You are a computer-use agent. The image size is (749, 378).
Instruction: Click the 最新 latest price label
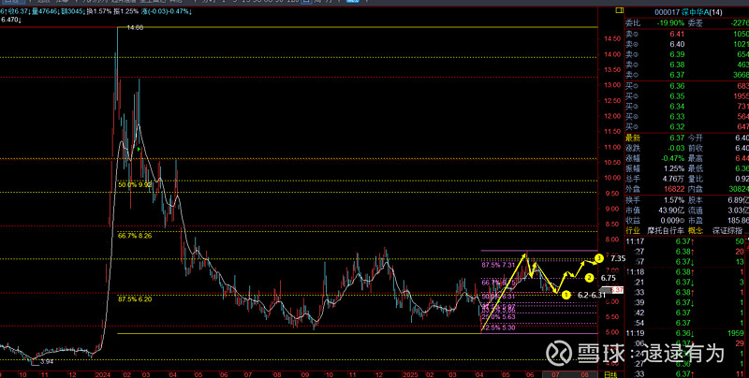pos(633,138)
